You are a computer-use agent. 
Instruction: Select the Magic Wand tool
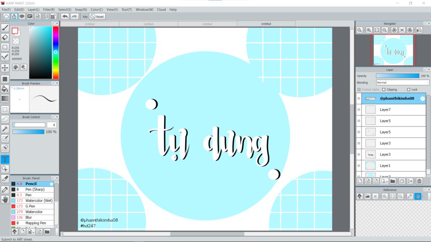pyautogui.click(x=5, y=129)
